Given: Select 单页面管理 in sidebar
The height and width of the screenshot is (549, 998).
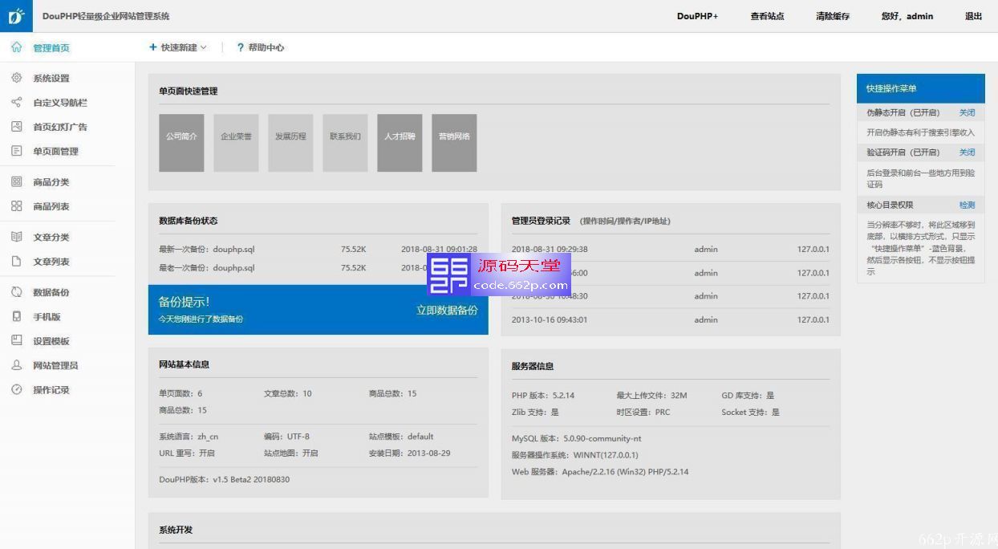Looking at the screenshot, I should [55, 151].
